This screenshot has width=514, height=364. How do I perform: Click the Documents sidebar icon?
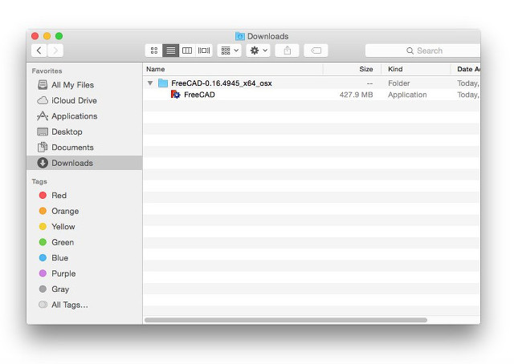[x=43, y=148]
